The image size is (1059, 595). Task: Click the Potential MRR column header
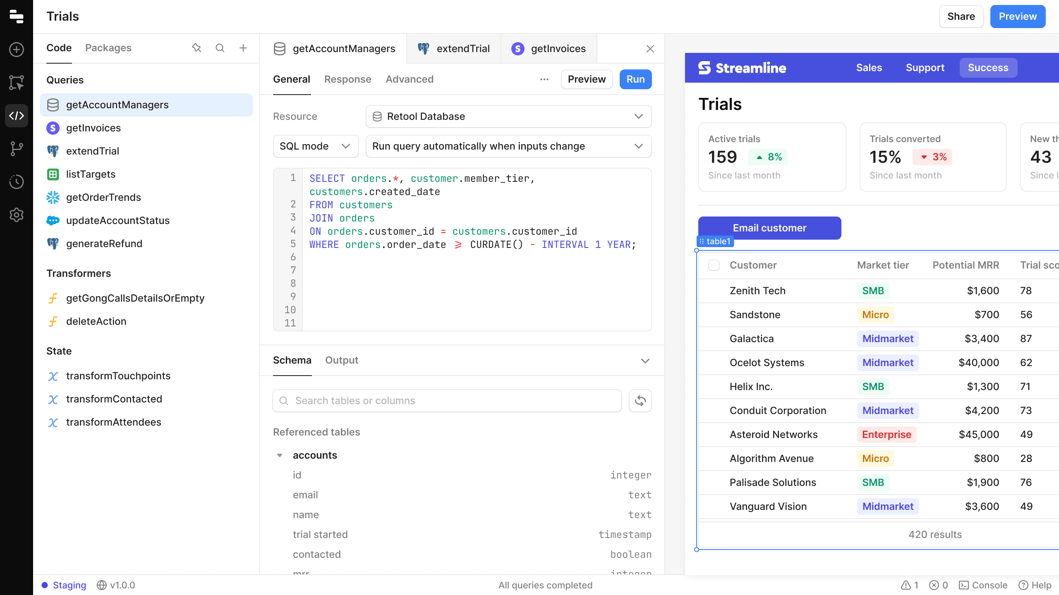tap(966, 265)
